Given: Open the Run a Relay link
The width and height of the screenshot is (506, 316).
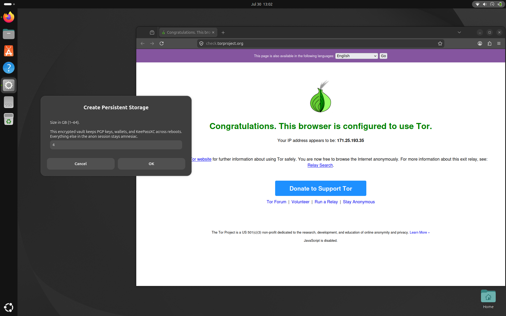Looking at the screenshot, I should [326, 202].
